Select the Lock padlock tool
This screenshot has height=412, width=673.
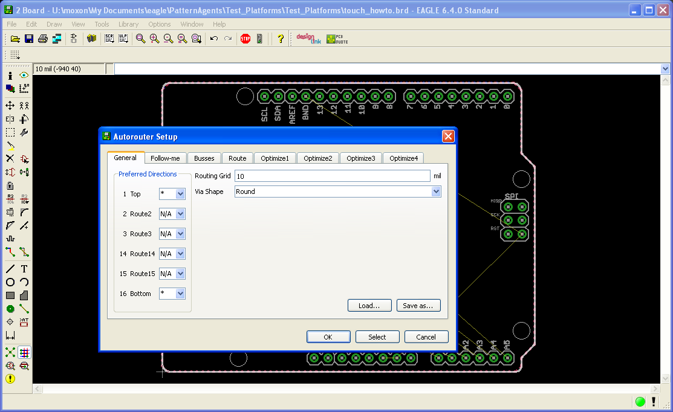[10, 185]
